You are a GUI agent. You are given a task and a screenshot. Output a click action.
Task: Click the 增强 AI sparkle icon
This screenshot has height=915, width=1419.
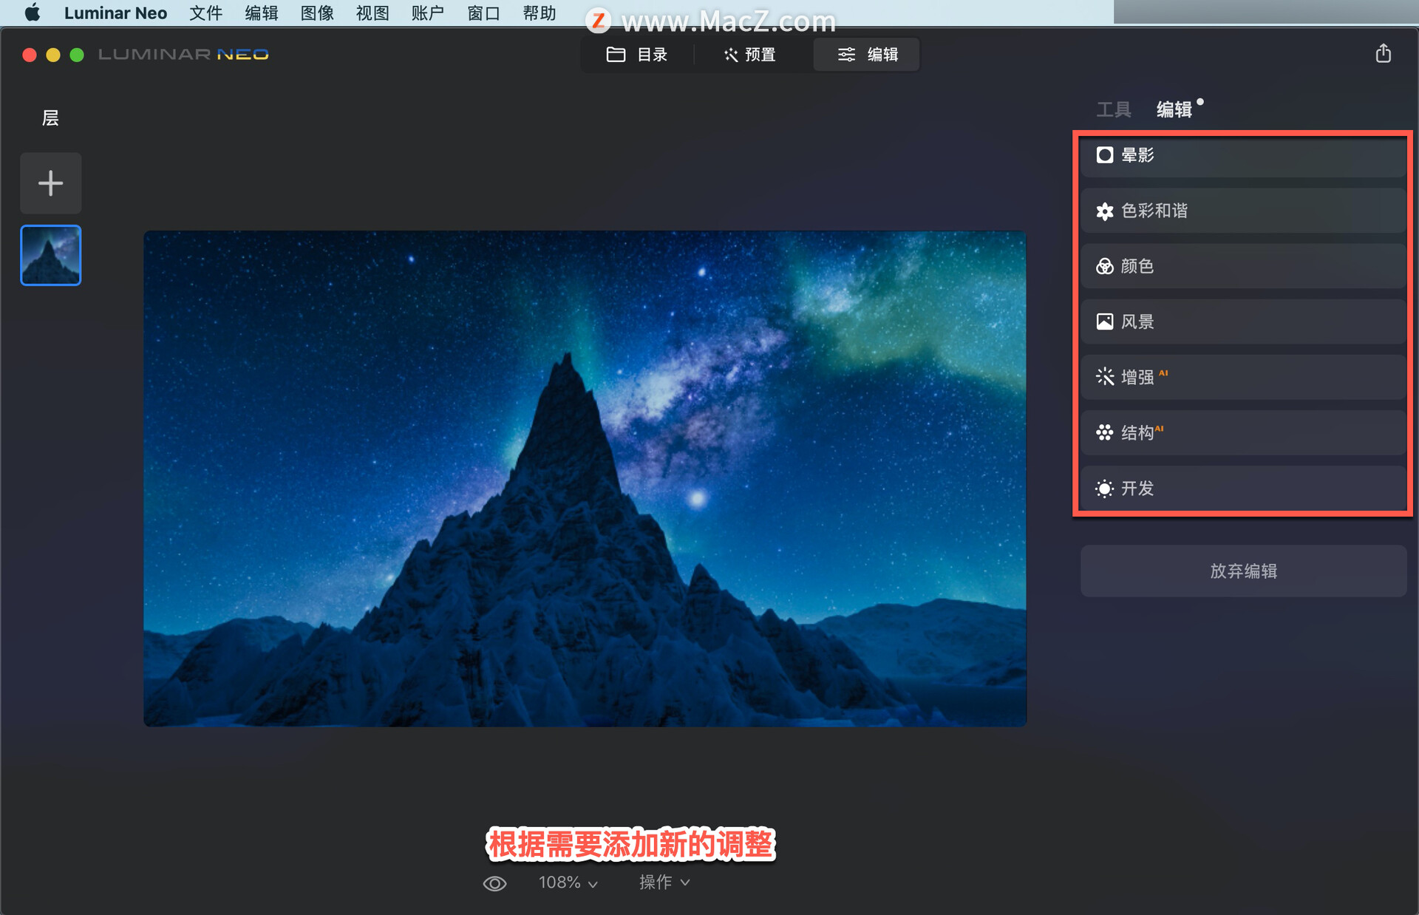(1104, 377)
